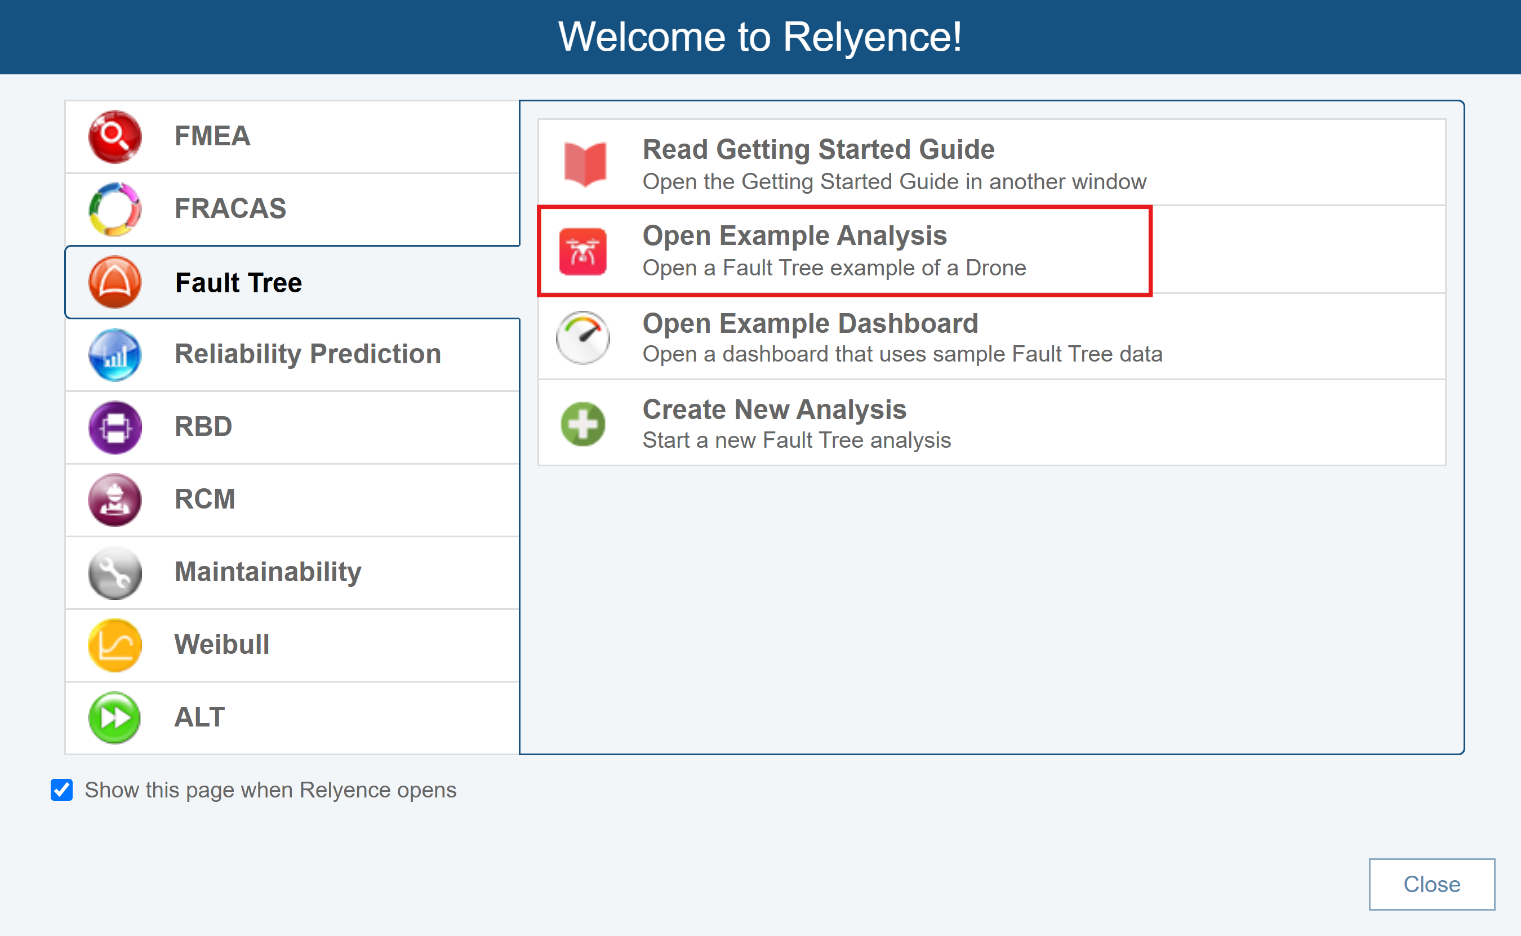Click the green plus new analysis icon

coord(582,424)
